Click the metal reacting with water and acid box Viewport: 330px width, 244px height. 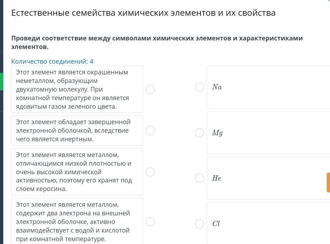coord(77,221)
